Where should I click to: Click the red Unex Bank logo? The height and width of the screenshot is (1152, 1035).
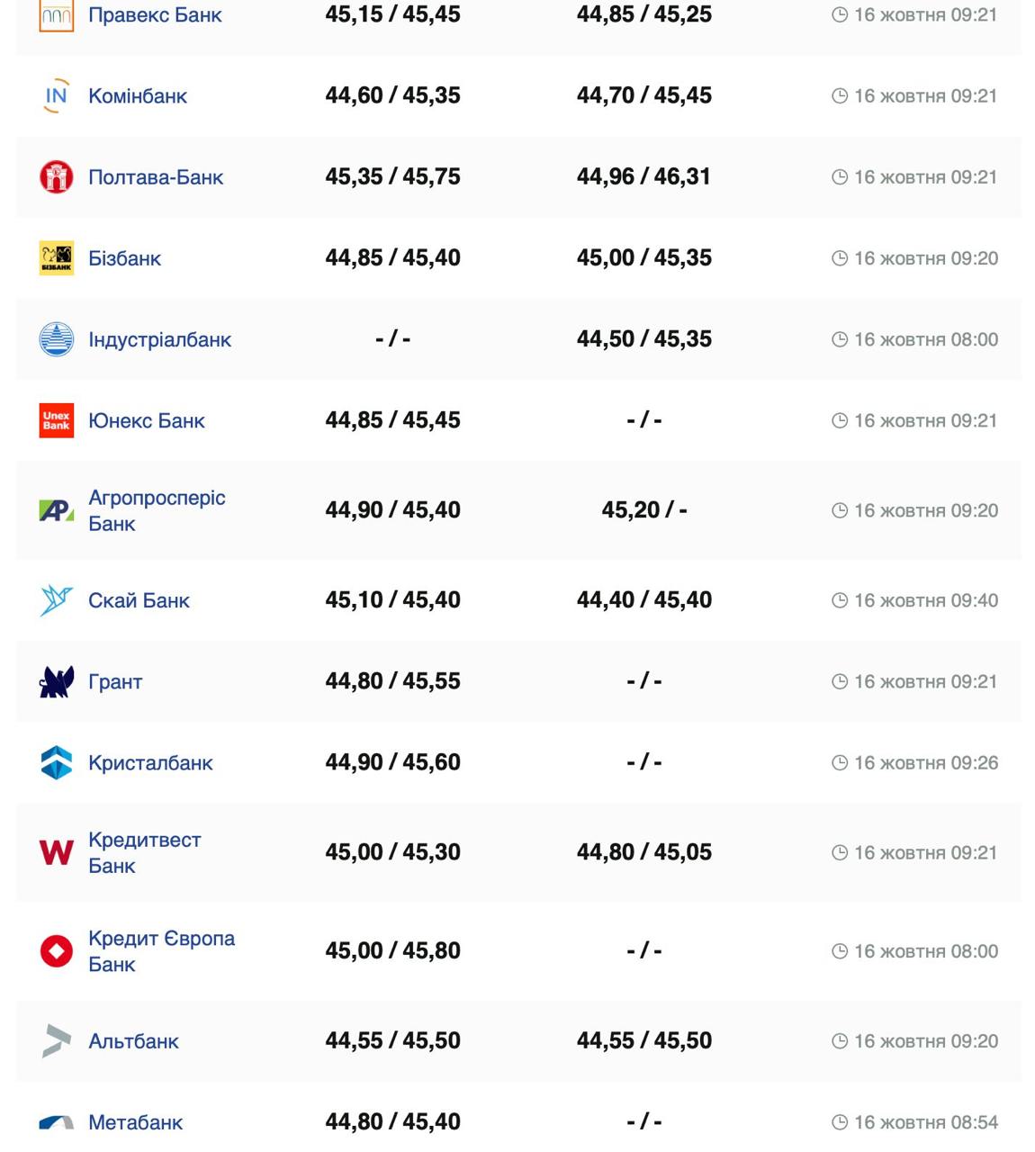[56, 420]
